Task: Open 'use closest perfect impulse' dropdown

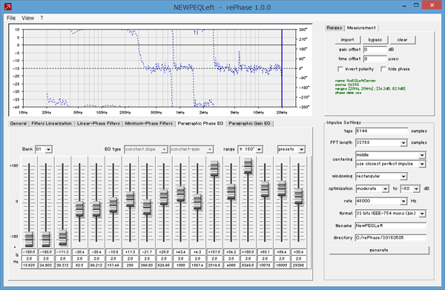Action: (422, 164)
